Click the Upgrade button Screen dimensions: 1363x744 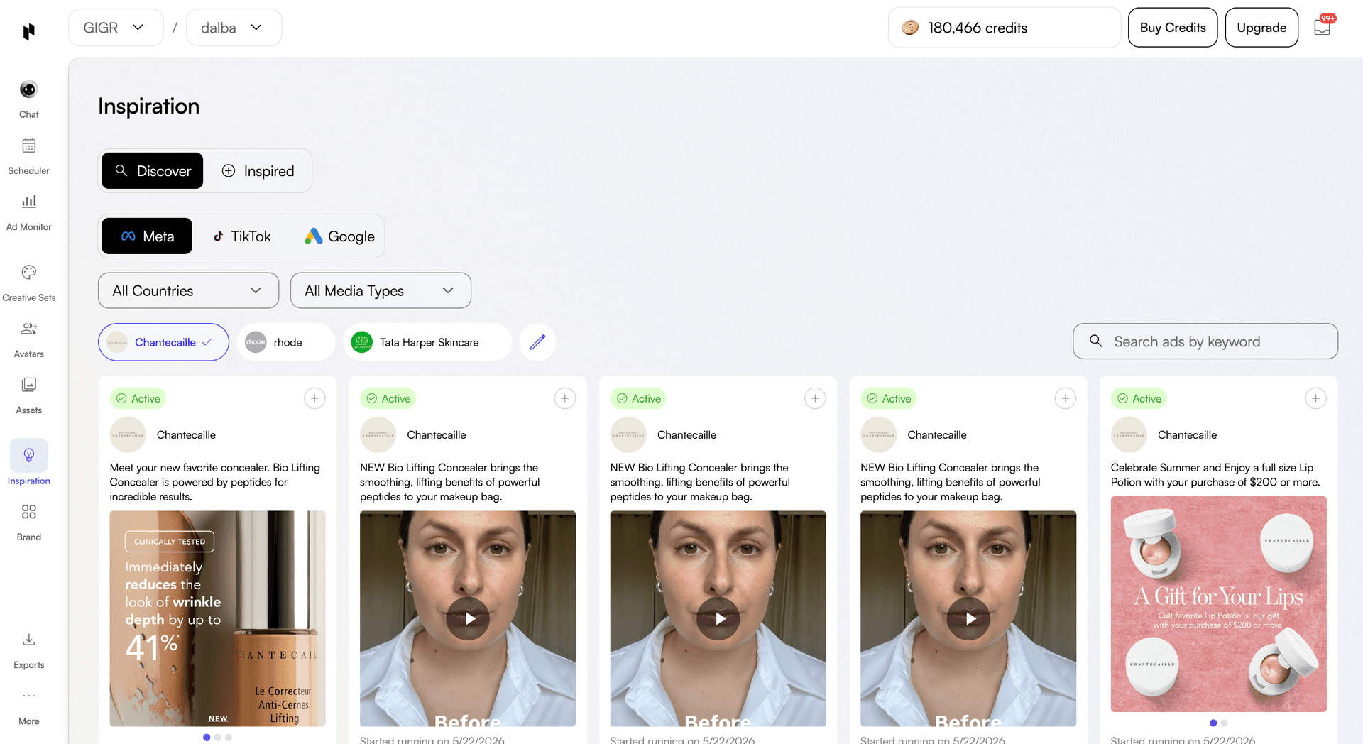click(1261, 28)
